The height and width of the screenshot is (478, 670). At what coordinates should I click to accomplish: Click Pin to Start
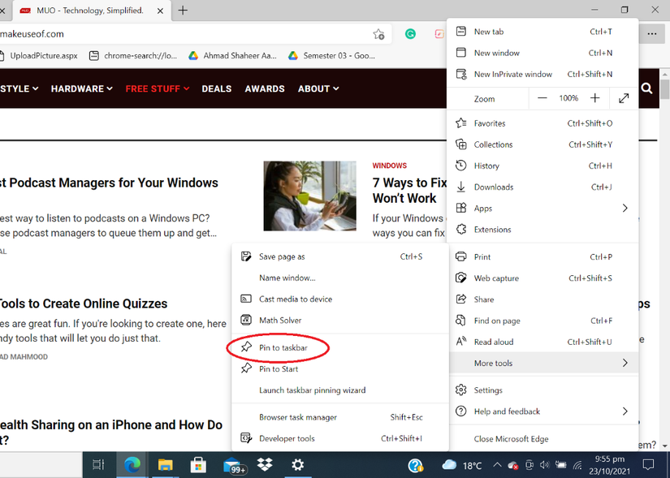(340, 369)
